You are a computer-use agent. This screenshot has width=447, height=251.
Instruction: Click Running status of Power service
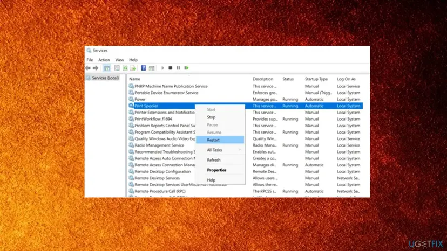[290, 99]
